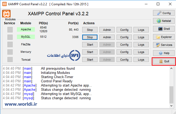Stop the MySQL module
This screenshot has width=176, height=114.
(x=90, y=37)
